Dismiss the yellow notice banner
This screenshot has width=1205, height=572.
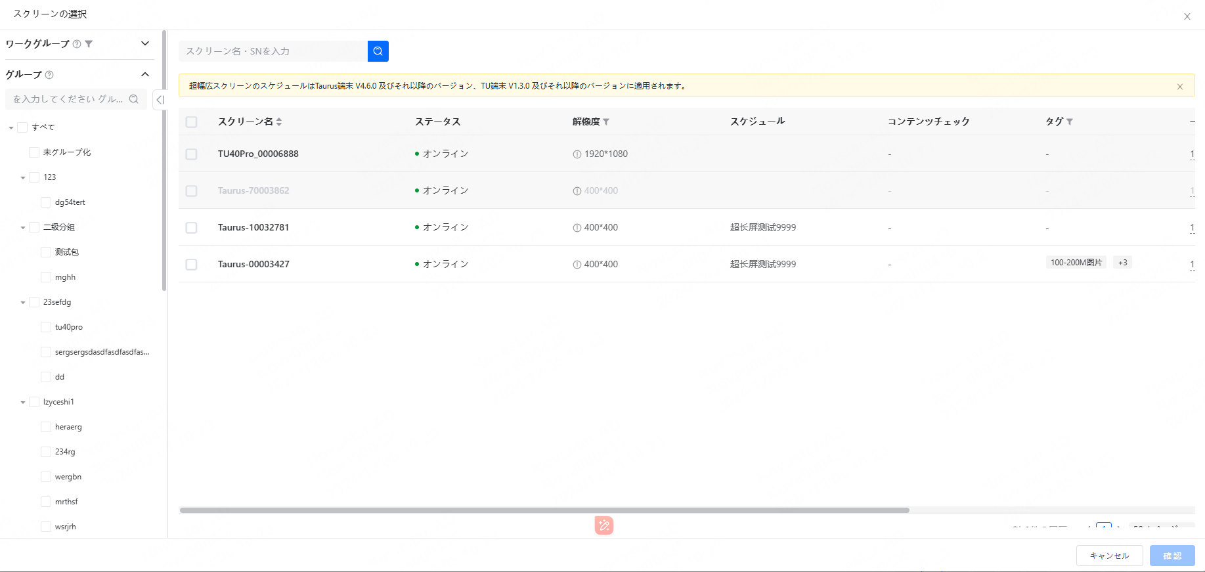click(x=1180, y=87)
